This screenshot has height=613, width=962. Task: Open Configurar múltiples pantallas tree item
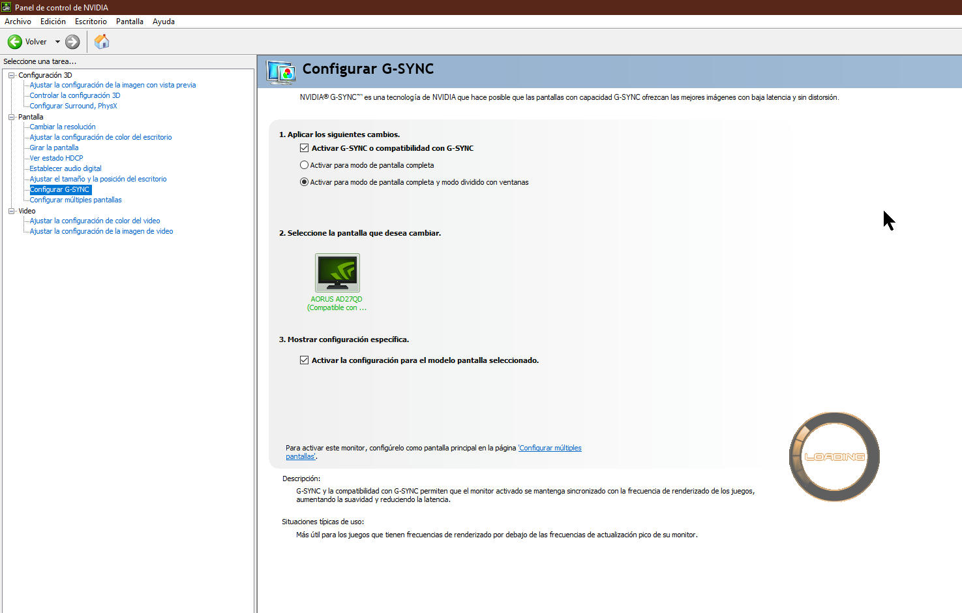76,200
